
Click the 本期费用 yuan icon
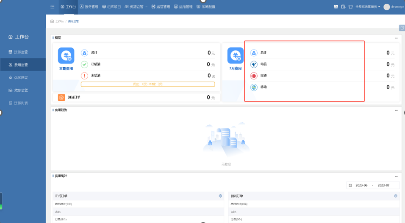pyautogui.click(x=66, y=55)
